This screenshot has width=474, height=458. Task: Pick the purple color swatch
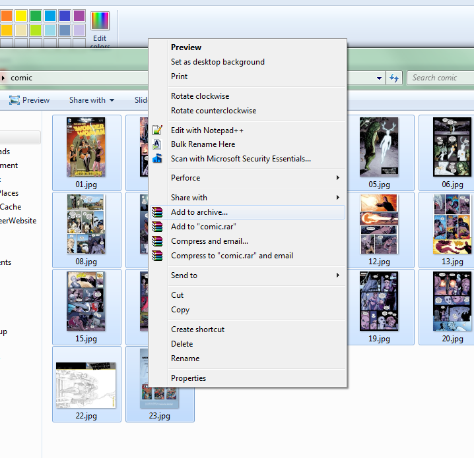pyautogui.click(x=79, y=16)
